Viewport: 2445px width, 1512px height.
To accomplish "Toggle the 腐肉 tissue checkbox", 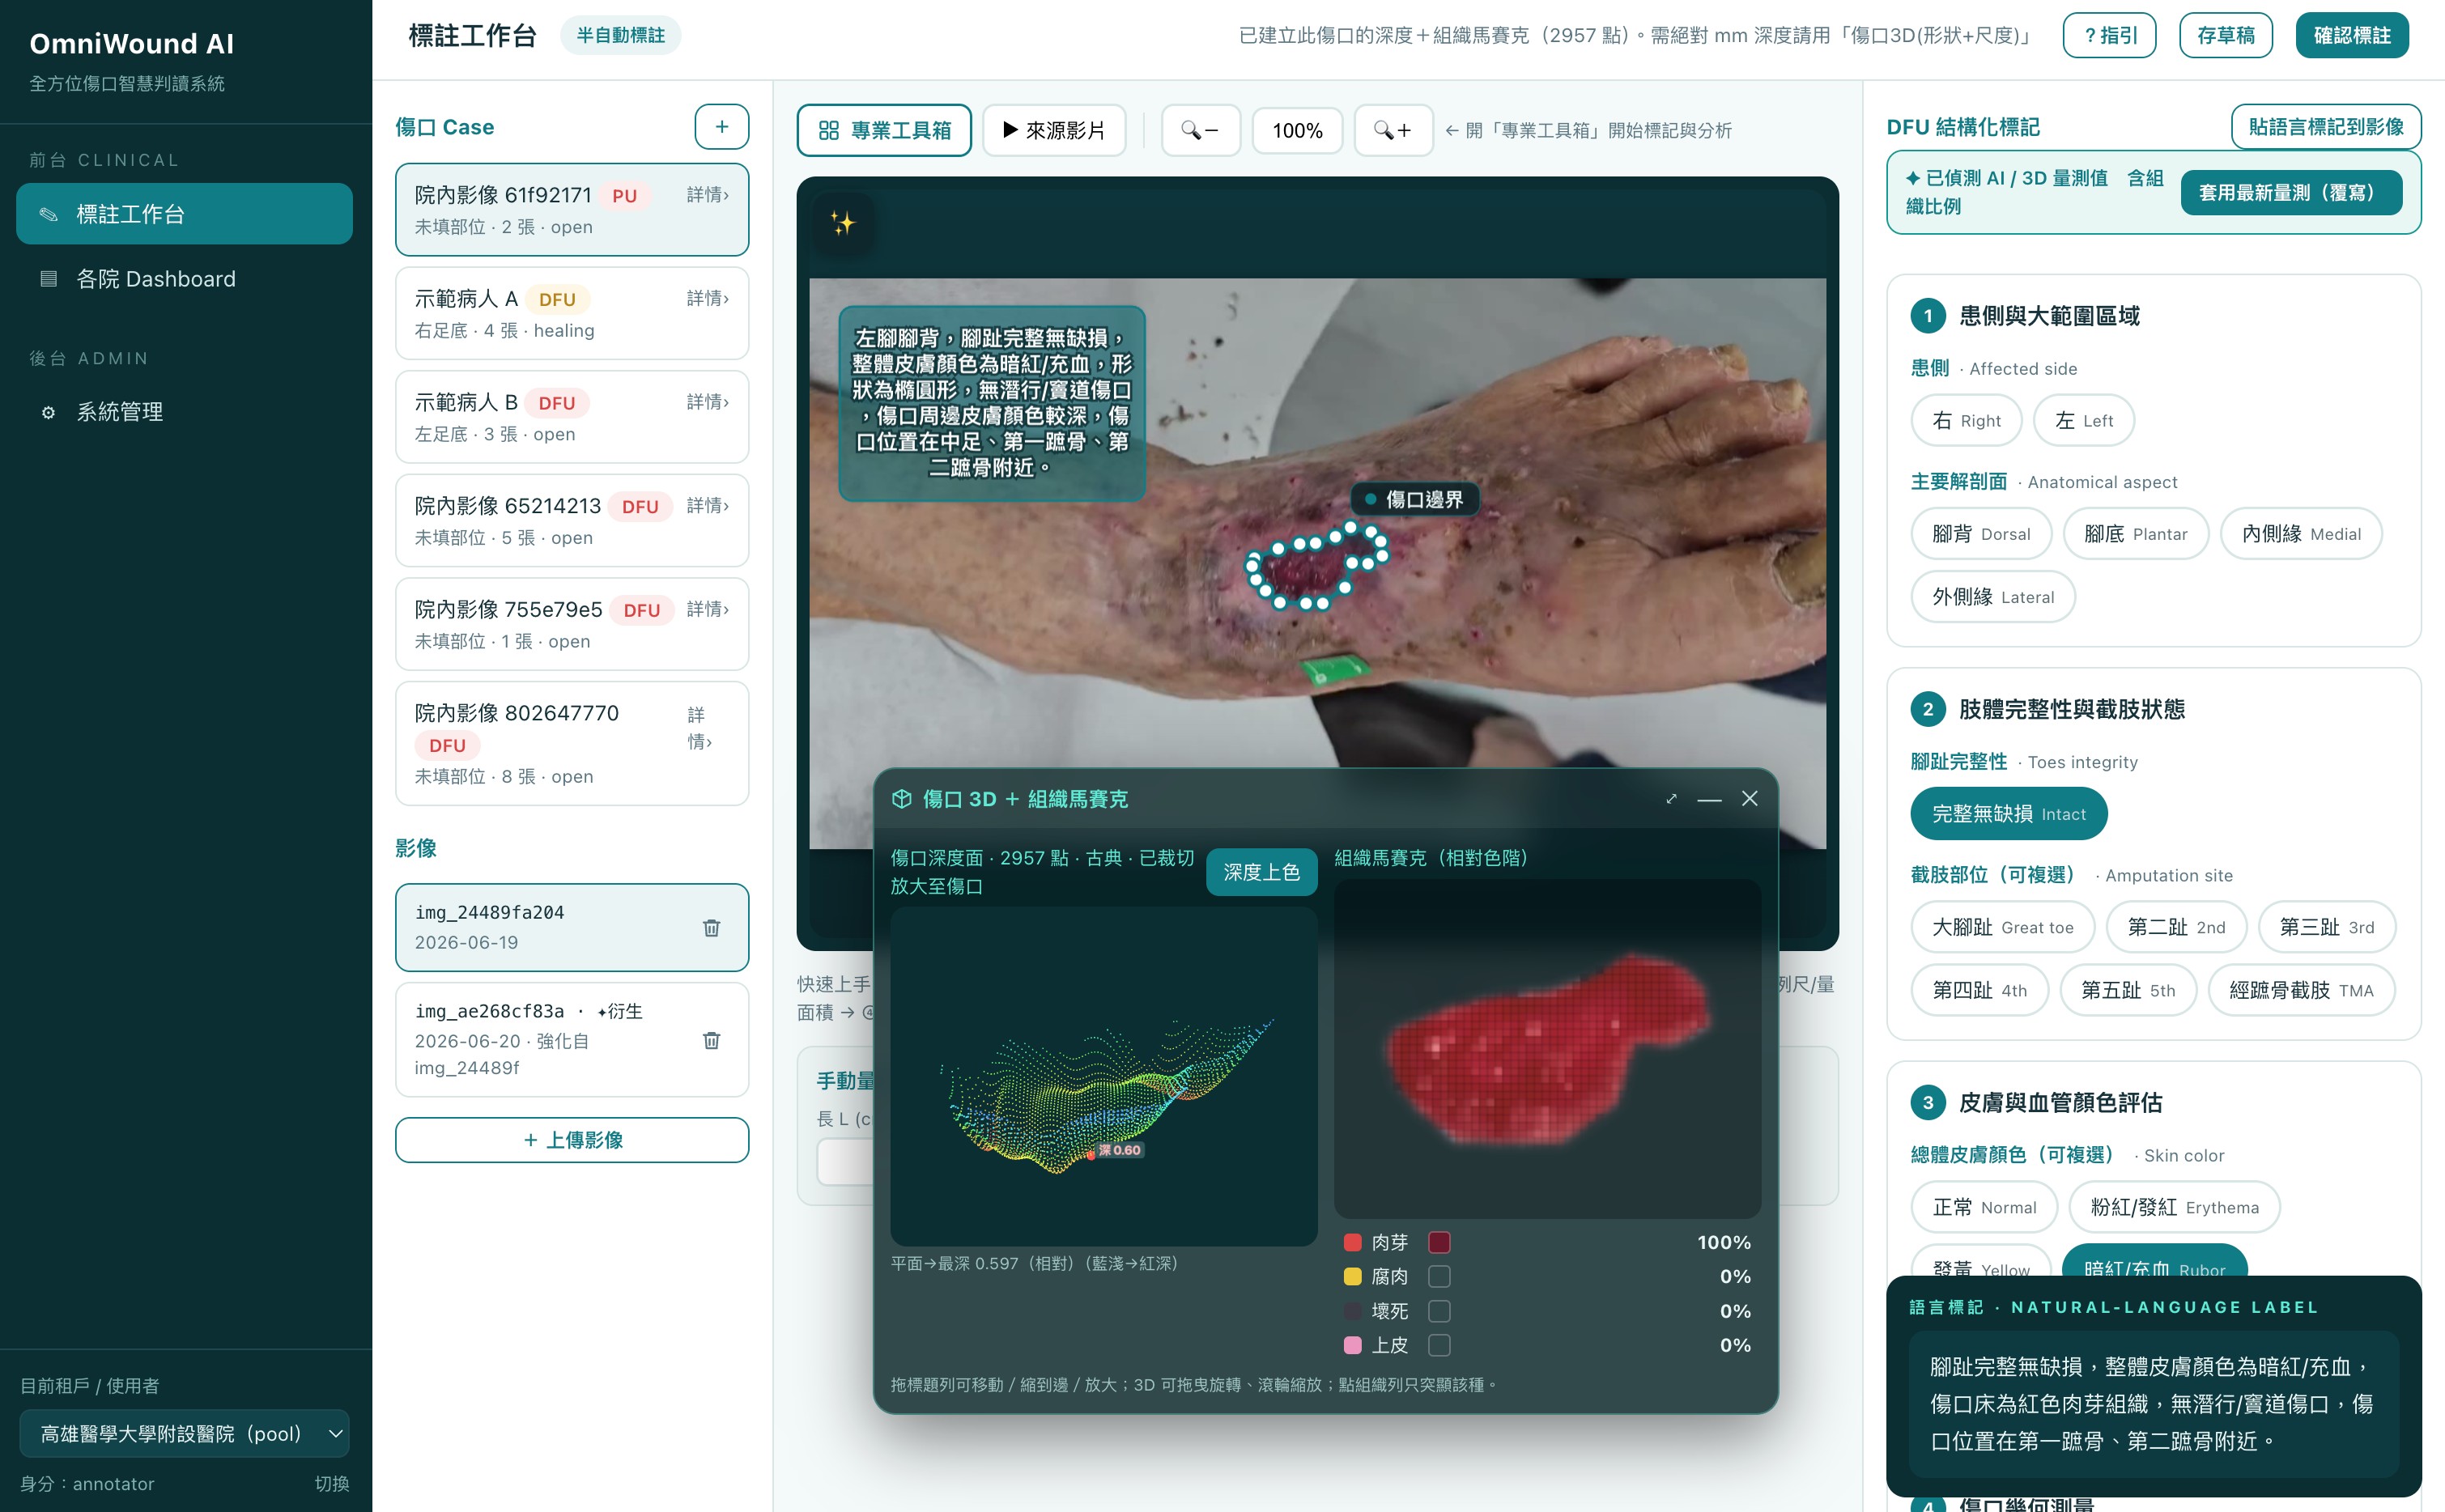I will pos(1439,1276).
